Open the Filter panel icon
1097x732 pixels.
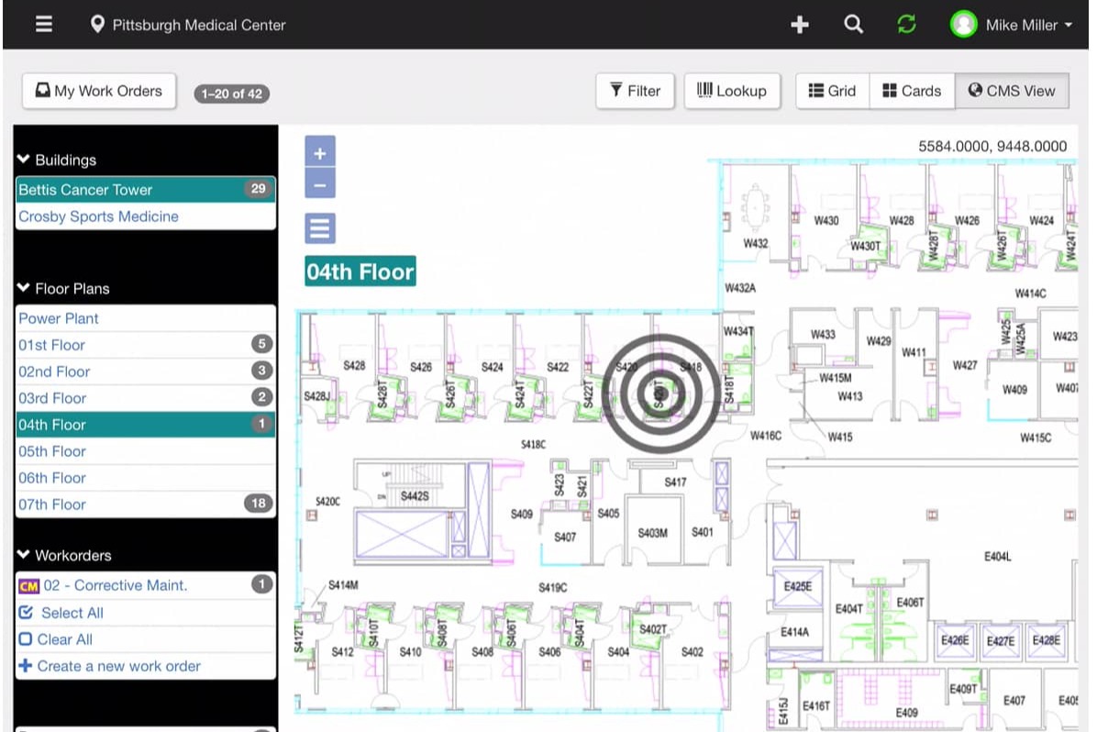coord(616,90)
